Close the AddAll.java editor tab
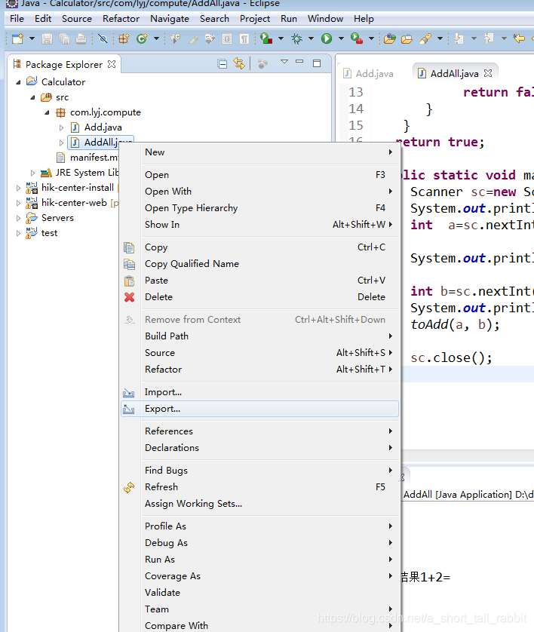The width and height of the screenshot is (534, 632). click(488, 73)
